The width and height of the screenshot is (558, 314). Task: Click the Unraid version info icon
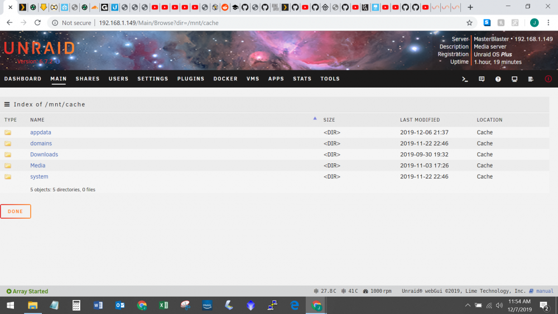point(57,61)
